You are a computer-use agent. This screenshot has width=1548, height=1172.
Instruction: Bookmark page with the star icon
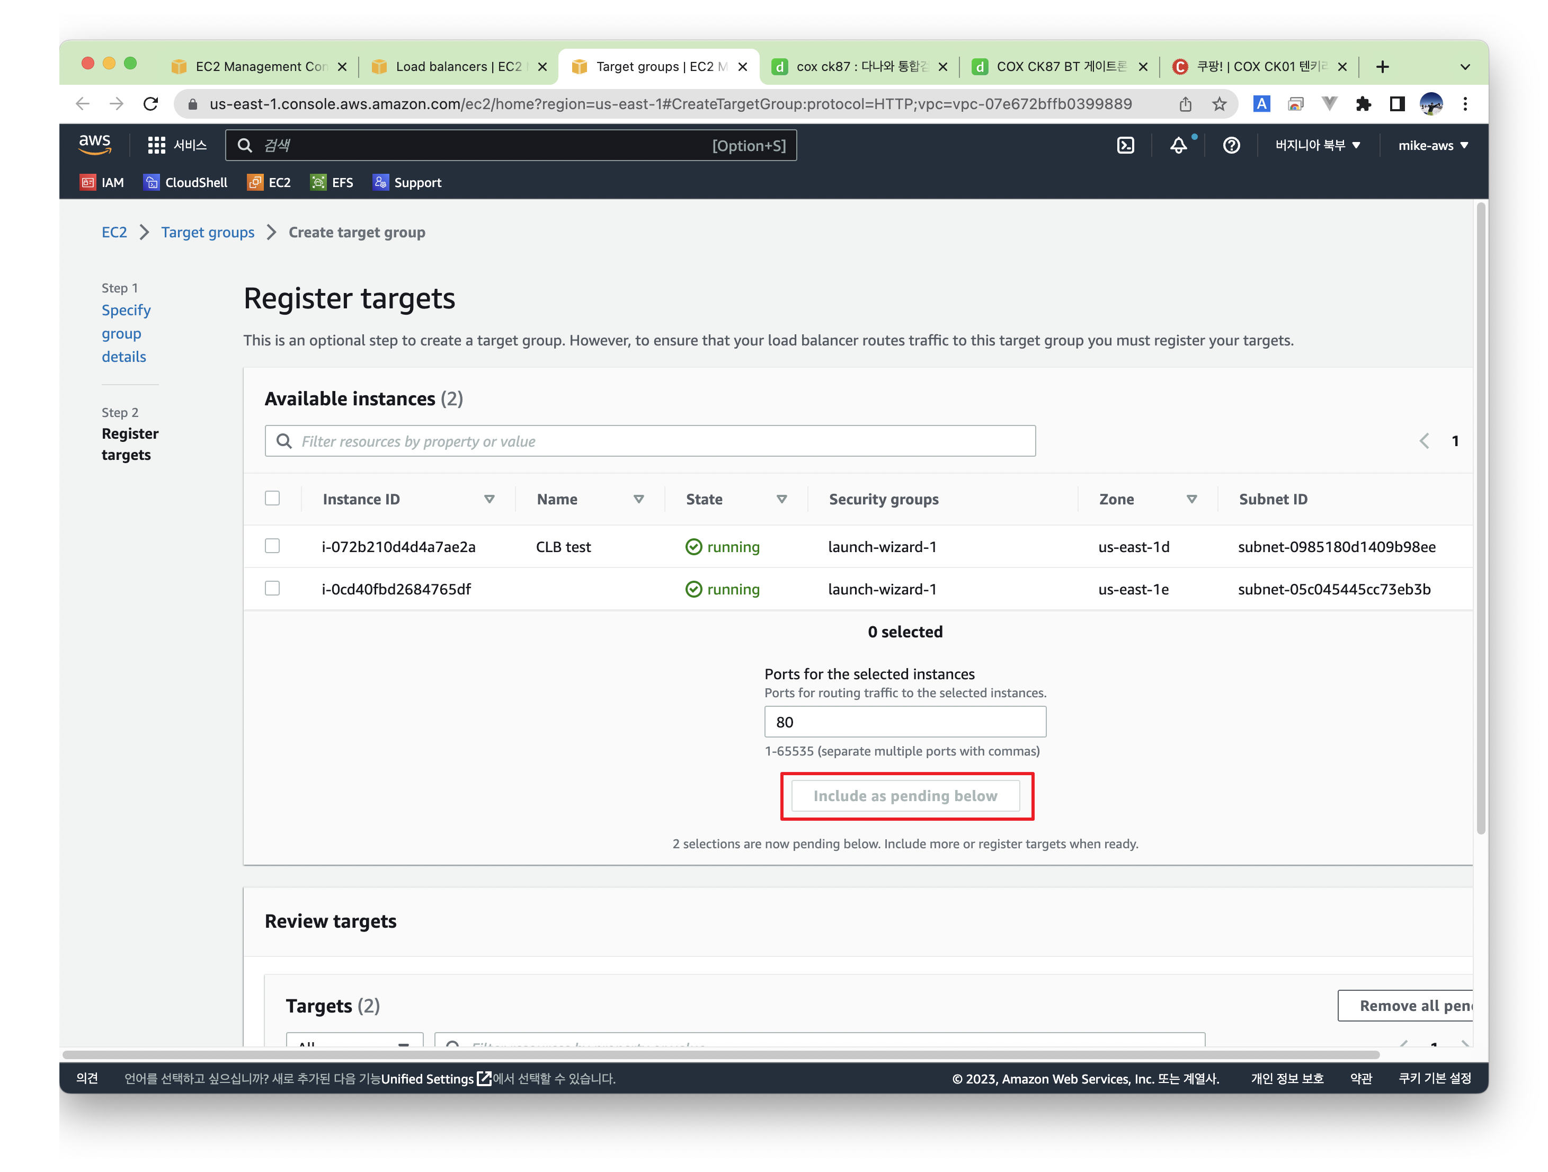pyautogui.click(x=1219, y=104)
